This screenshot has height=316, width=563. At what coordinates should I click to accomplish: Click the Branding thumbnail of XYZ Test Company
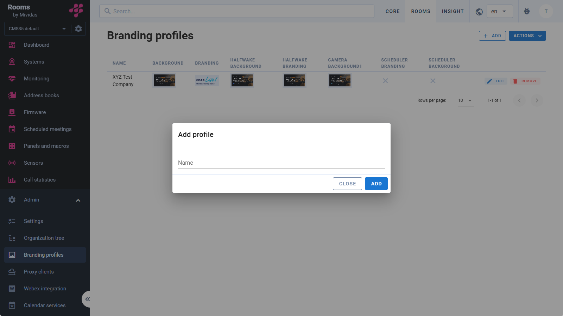tap(207, 80)
